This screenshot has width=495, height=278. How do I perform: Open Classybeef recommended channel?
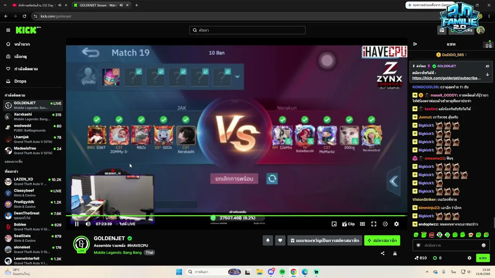point(33,193)
